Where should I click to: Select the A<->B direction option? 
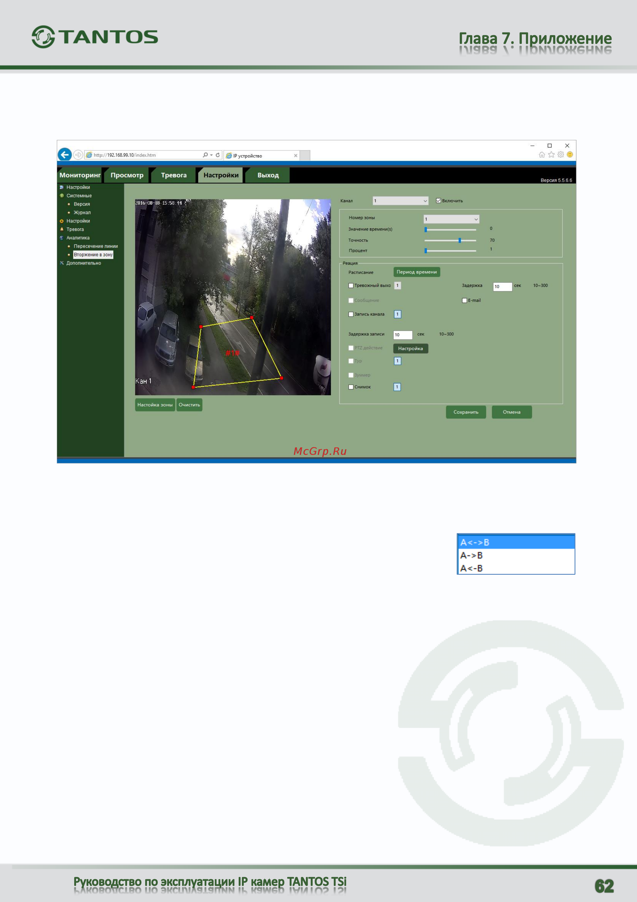click(516, 542)
